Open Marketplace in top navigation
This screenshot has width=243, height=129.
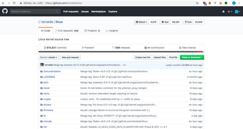[x=98, y=11]
